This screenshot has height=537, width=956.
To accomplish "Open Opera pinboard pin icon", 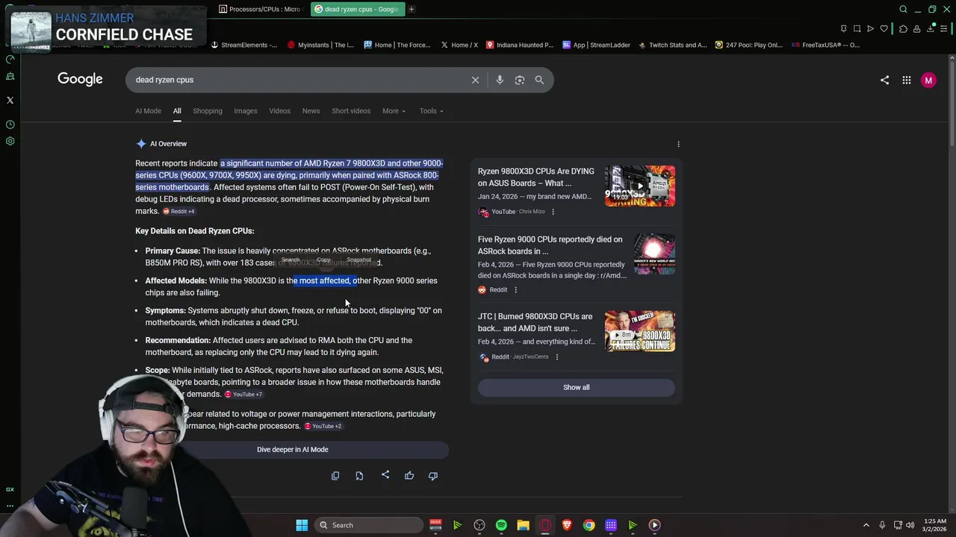I will coord(843,28).
